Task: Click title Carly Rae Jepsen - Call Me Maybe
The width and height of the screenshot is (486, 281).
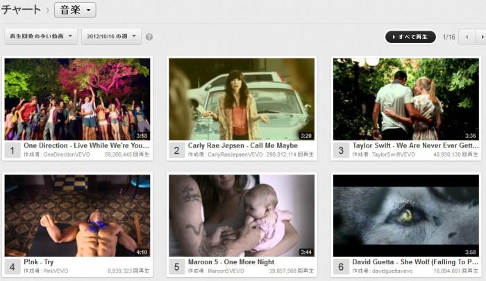Action: click(243, 145)
